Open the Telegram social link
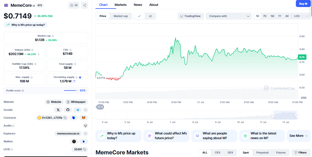Screen dimensions: 312x157 [78, 110]
